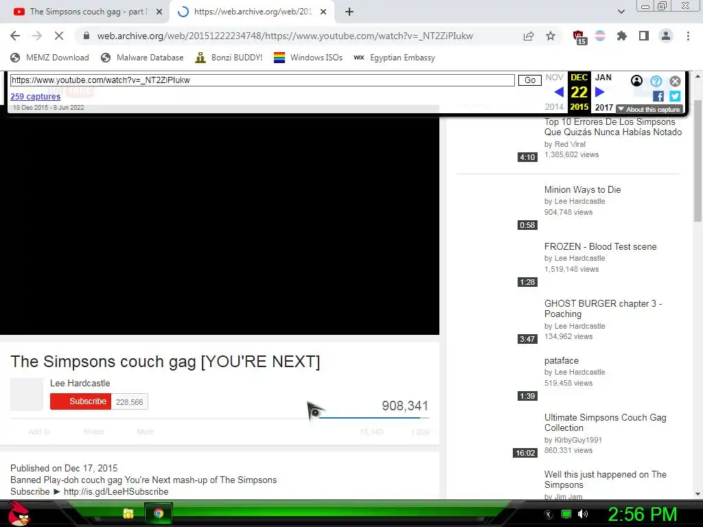Click the black video player area
The height and width of the screenshot is (527, 703).
click(220, 224)
